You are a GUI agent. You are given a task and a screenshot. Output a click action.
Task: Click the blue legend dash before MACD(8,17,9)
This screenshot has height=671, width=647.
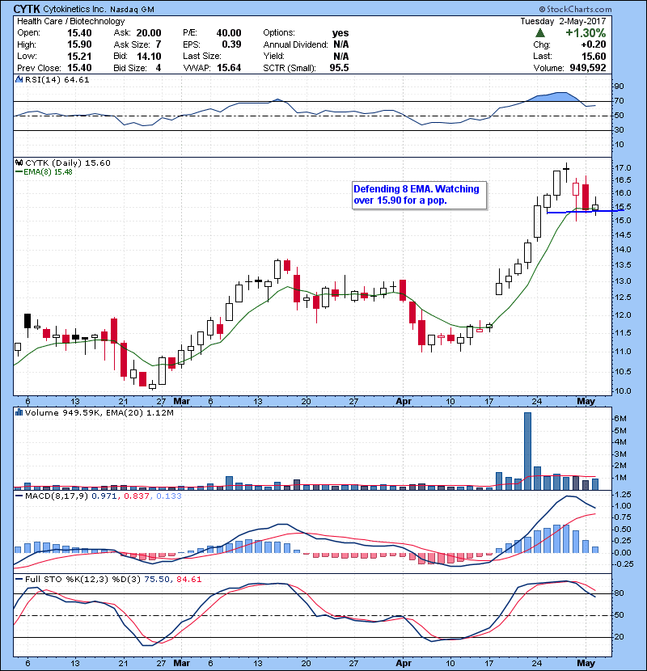[19, 496]
